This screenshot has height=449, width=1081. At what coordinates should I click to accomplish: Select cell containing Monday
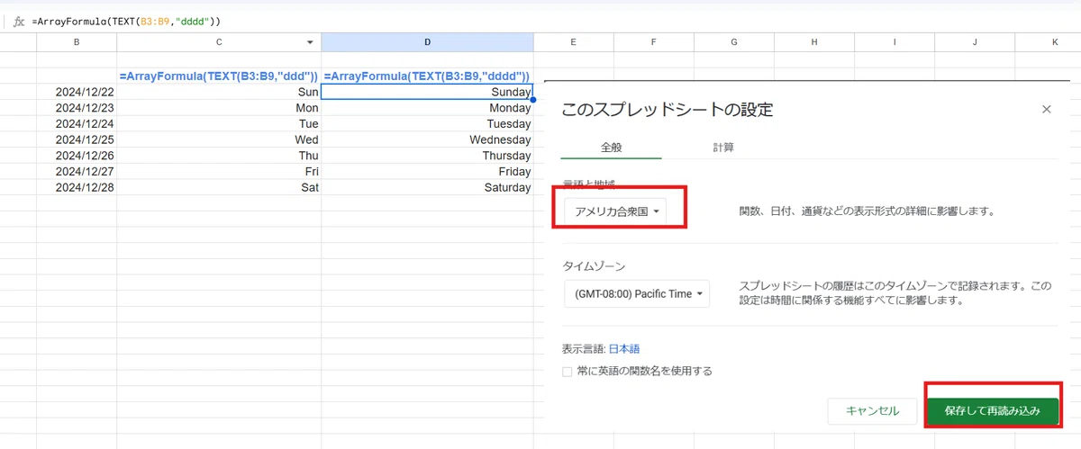427,108
